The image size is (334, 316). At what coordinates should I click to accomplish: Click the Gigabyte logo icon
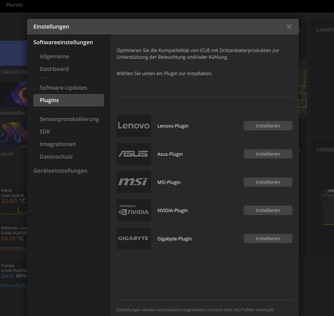[134, 238]
